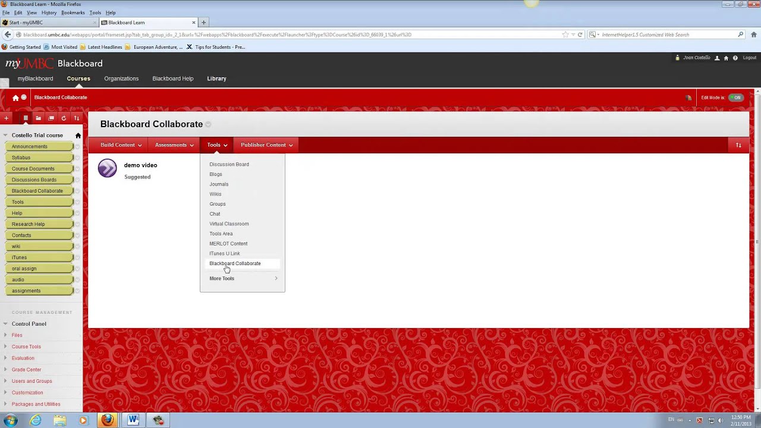
Task: Open the user profile silhouette icon in the header
Action: pos(717,58)
